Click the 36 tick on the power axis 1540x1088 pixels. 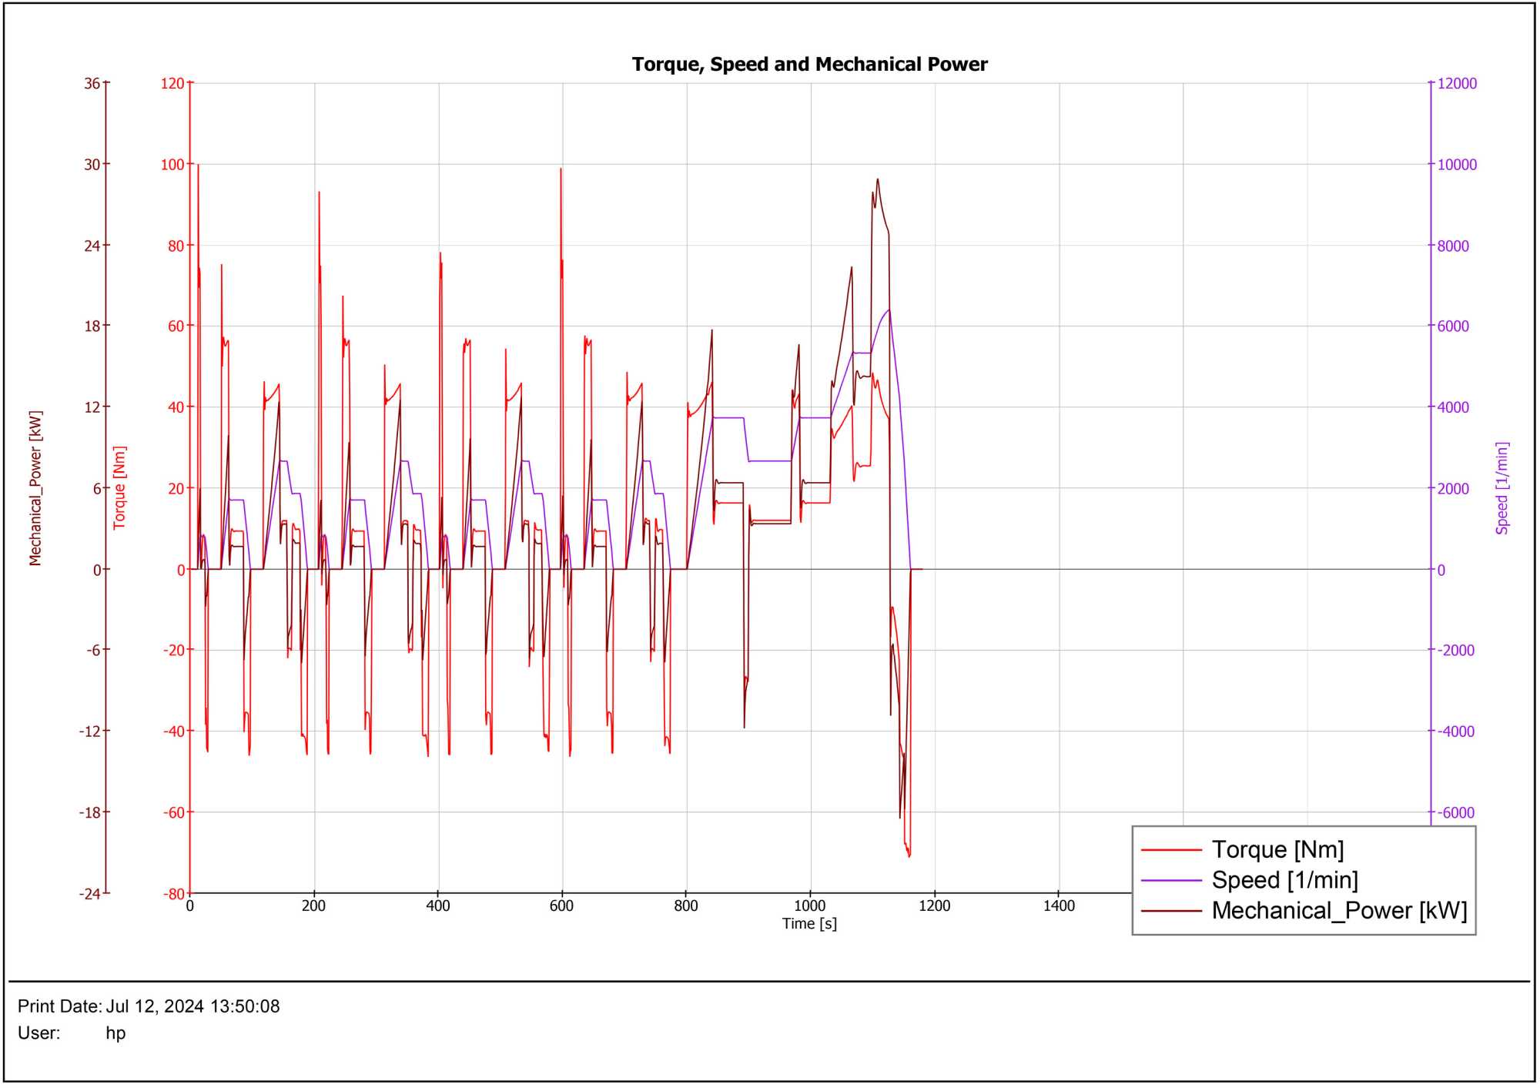coord(92,84)
